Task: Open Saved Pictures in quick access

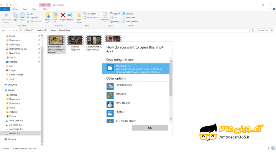Action: pos(16,75)
